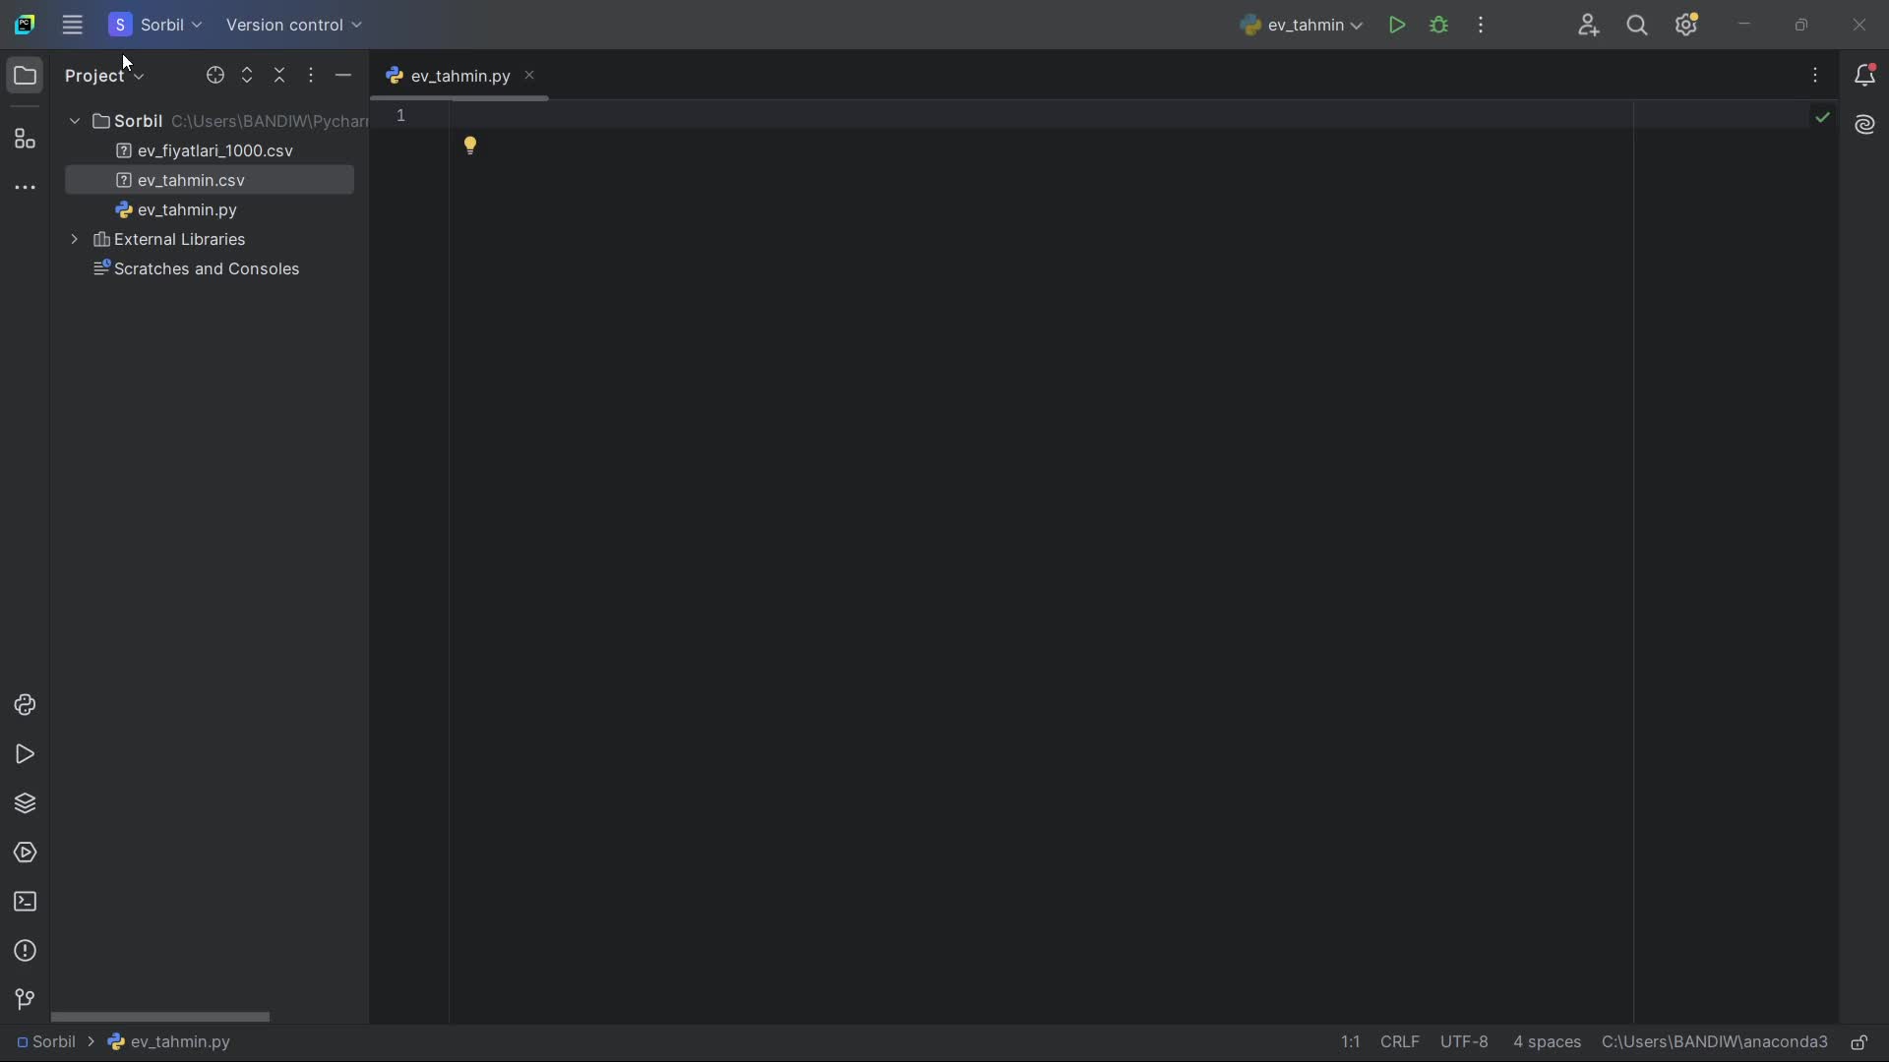Select Scratches and Consoles node
Screen dimensions: 1889x1062
[210, 269]
